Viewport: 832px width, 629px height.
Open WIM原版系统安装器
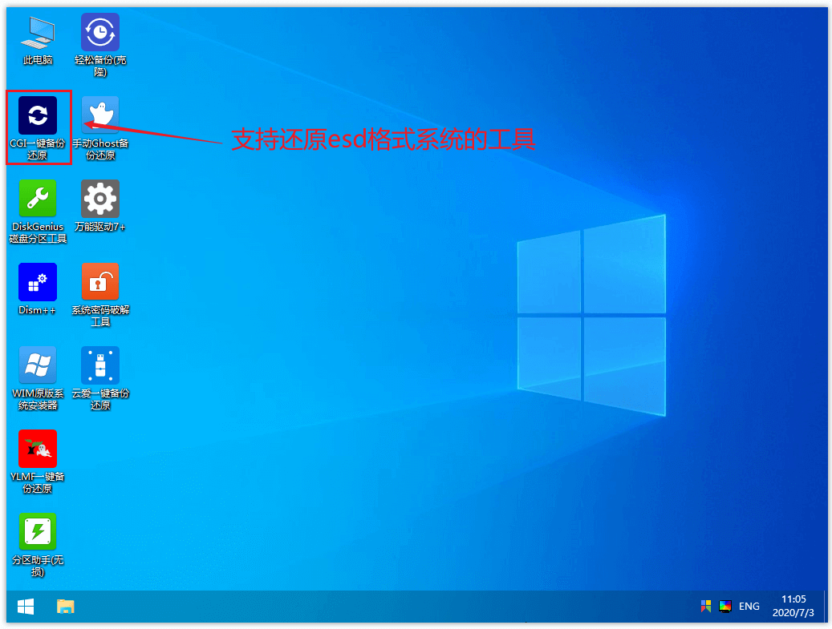38,365
